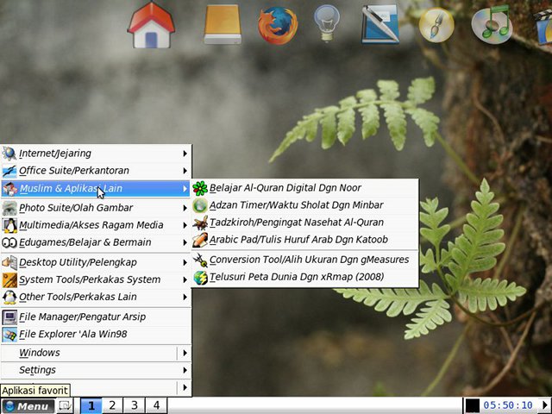
Task: Expand the Desktop Utility/Pelengkap arrow
Action: [185, 262]
